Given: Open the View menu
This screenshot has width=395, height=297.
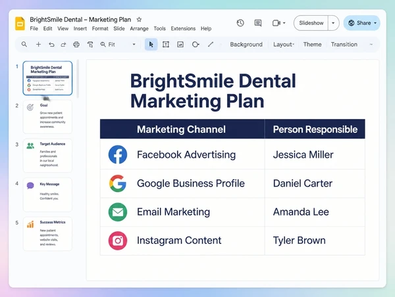Looking at the screenshot, I should [x=63, y=28].
